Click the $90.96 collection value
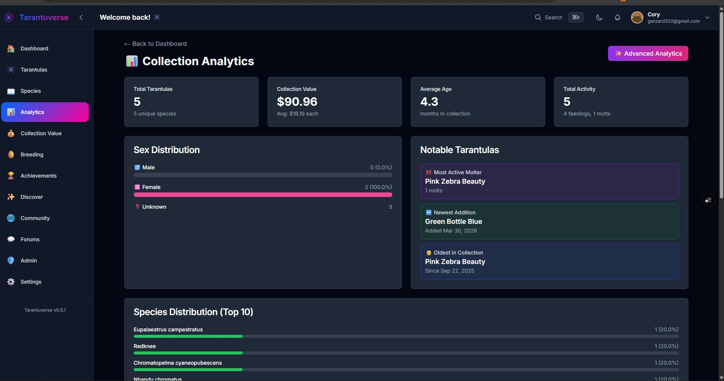The height and width of the screenshot is (381, 724). click(x=297, y=101)
